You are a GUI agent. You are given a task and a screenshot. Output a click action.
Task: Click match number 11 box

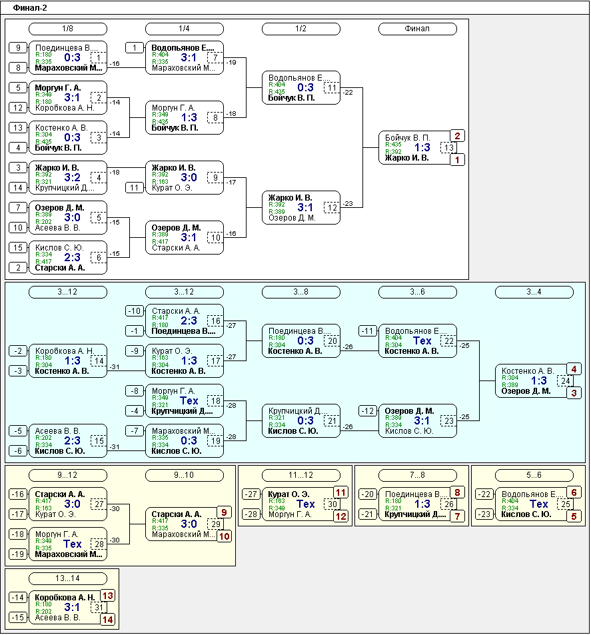coord(332,88)
